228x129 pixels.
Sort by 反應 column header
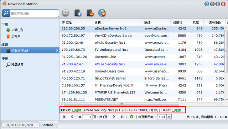195,22
